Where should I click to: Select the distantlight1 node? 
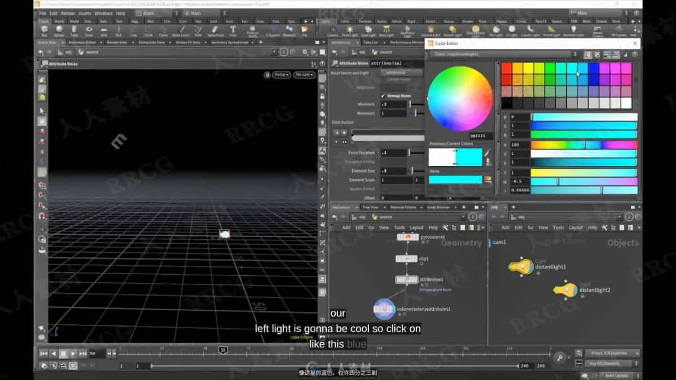[522, 266]
